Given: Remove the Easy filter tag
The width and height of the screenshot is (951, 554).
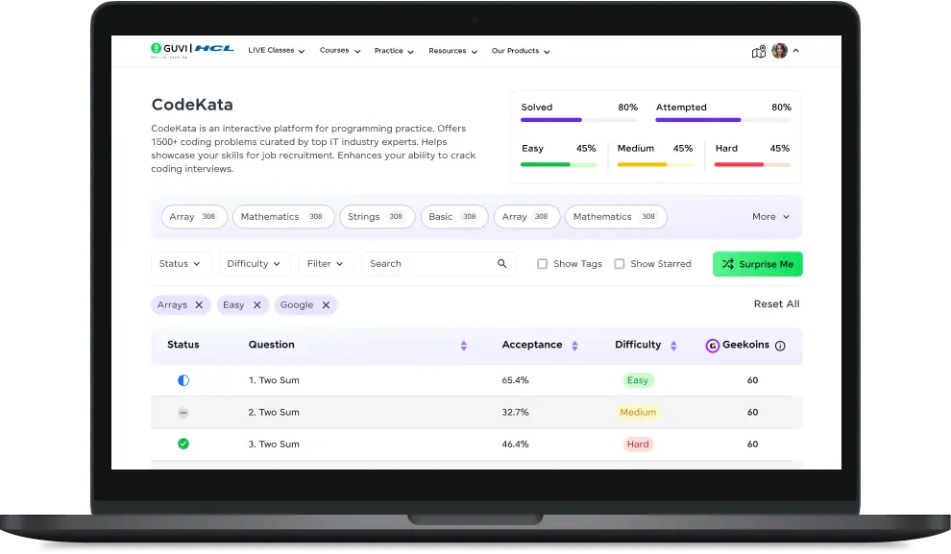Looking at the screenshot, I should point(257,305).
